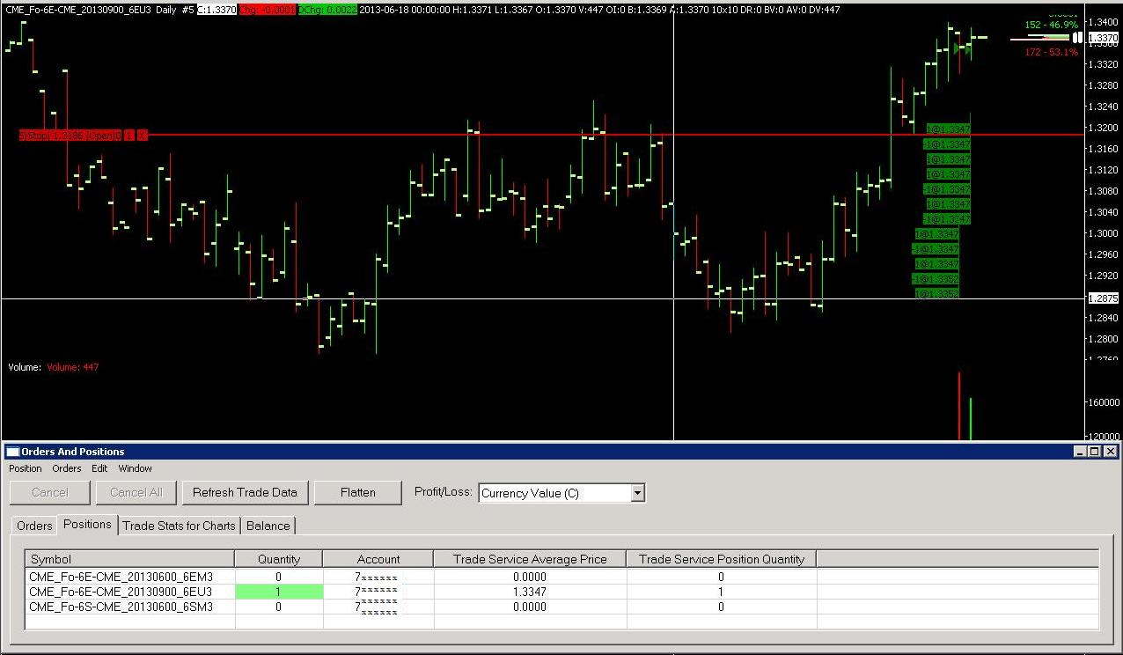Open the Orders And Positions window icon menu

coord(12,452)
